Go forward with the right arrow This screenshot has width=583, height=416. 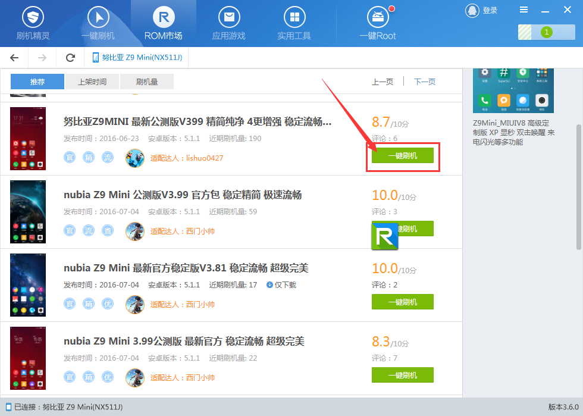[42, 58]
